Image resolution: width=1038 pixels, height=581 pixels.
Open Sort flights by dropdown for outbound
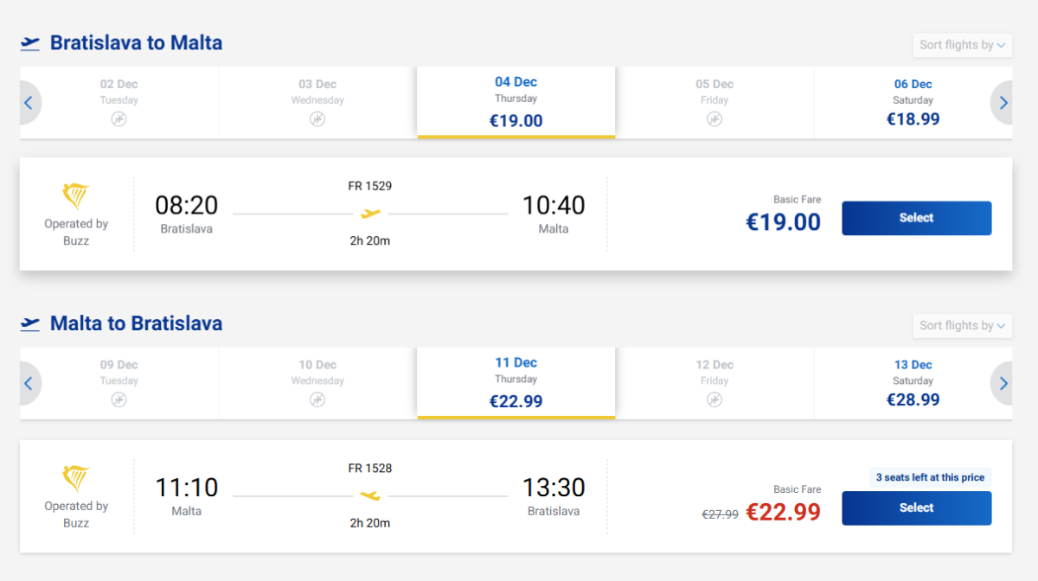point(962,45)
